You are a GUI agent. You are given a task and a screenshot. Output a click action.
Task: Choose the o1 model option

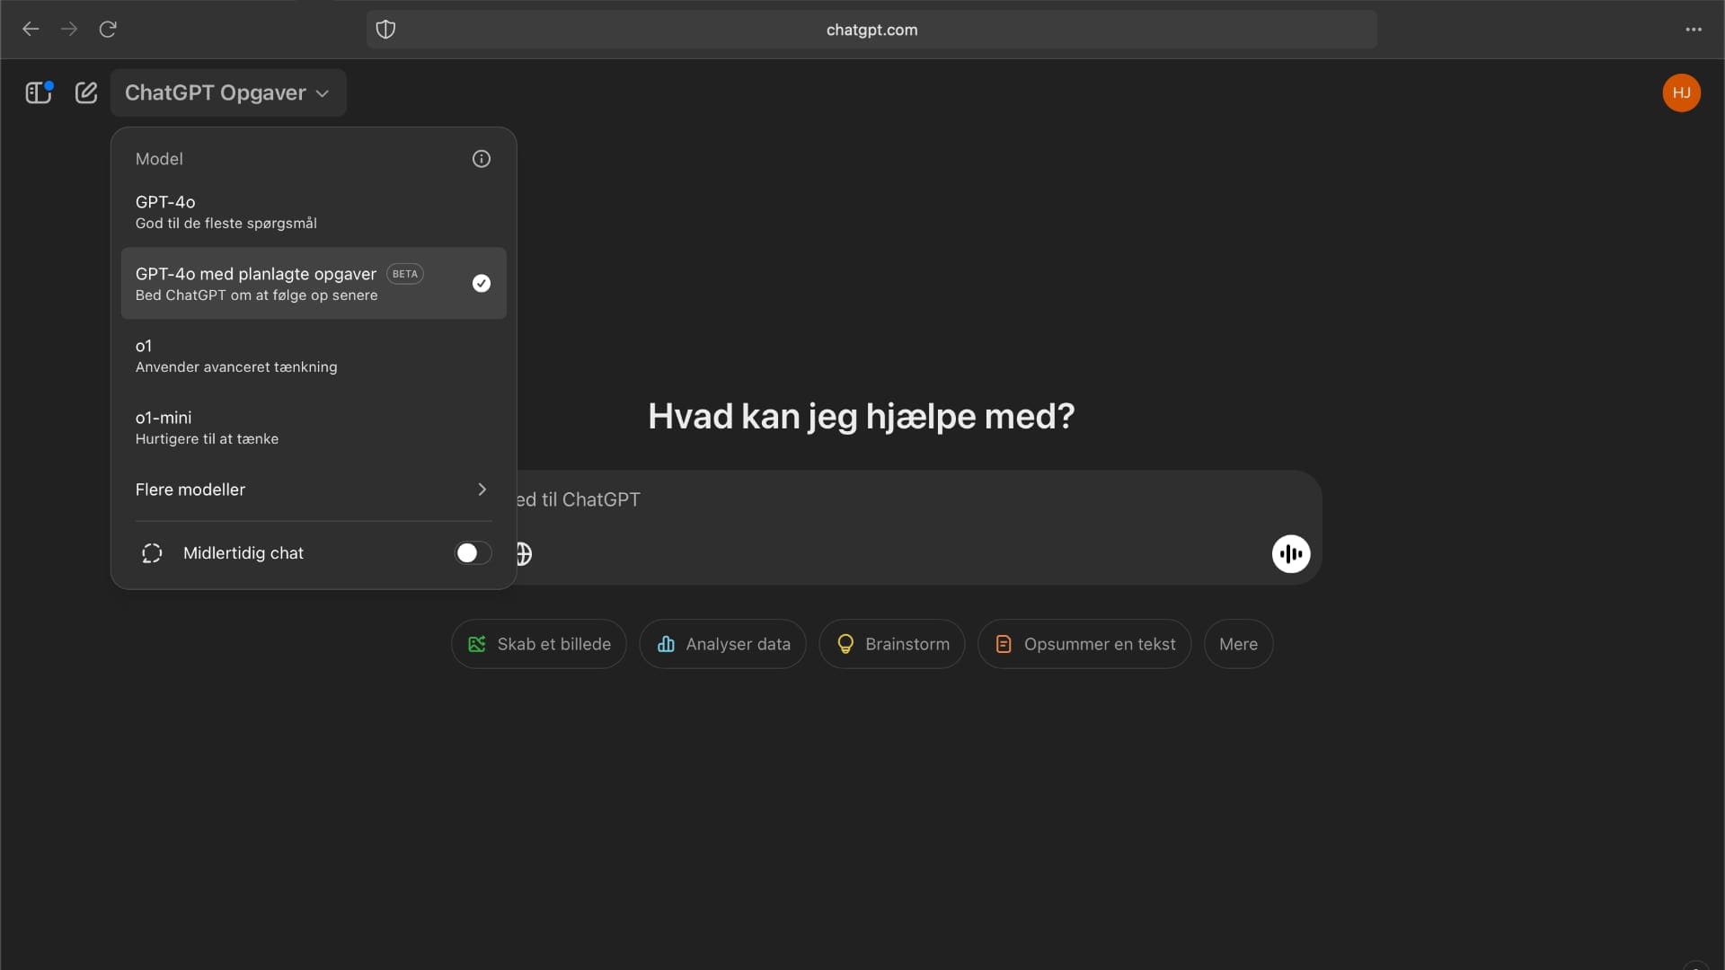click(313, 356)
